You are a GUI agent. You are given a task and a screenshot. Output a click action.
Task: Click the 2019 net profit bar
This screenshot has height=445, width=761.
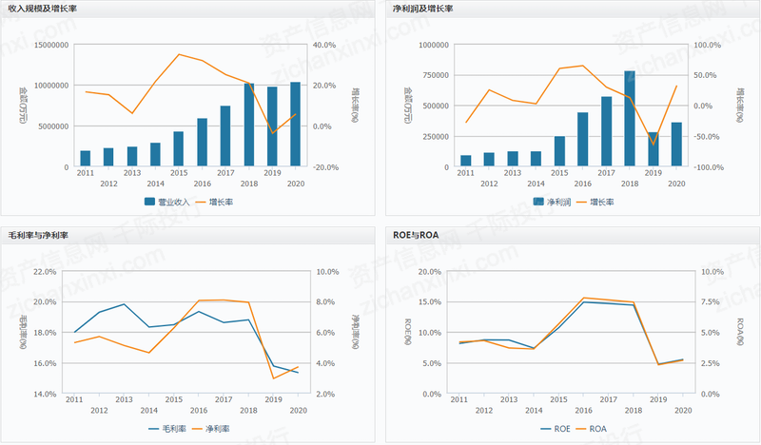tap(654, 149)
